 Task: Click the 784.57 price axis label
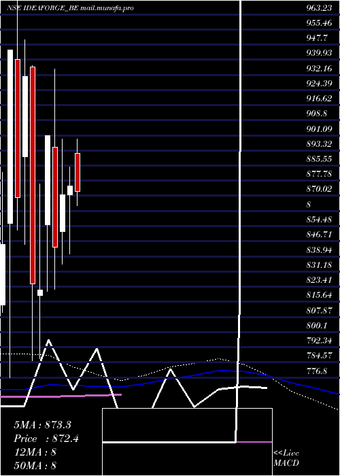pos(319,356)
